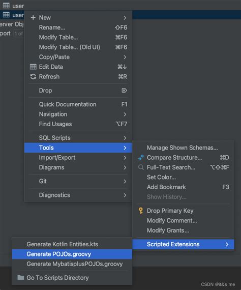Expand the Diagrams submenu arrow

click(125, 167)
